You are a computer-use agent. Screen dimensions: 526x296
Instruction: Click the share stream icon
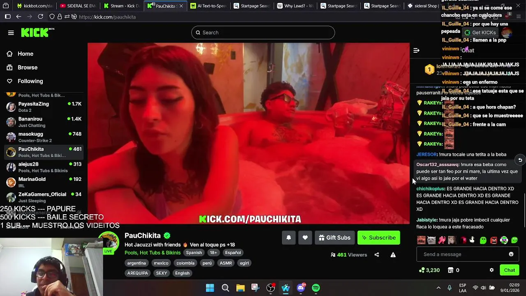376,255
